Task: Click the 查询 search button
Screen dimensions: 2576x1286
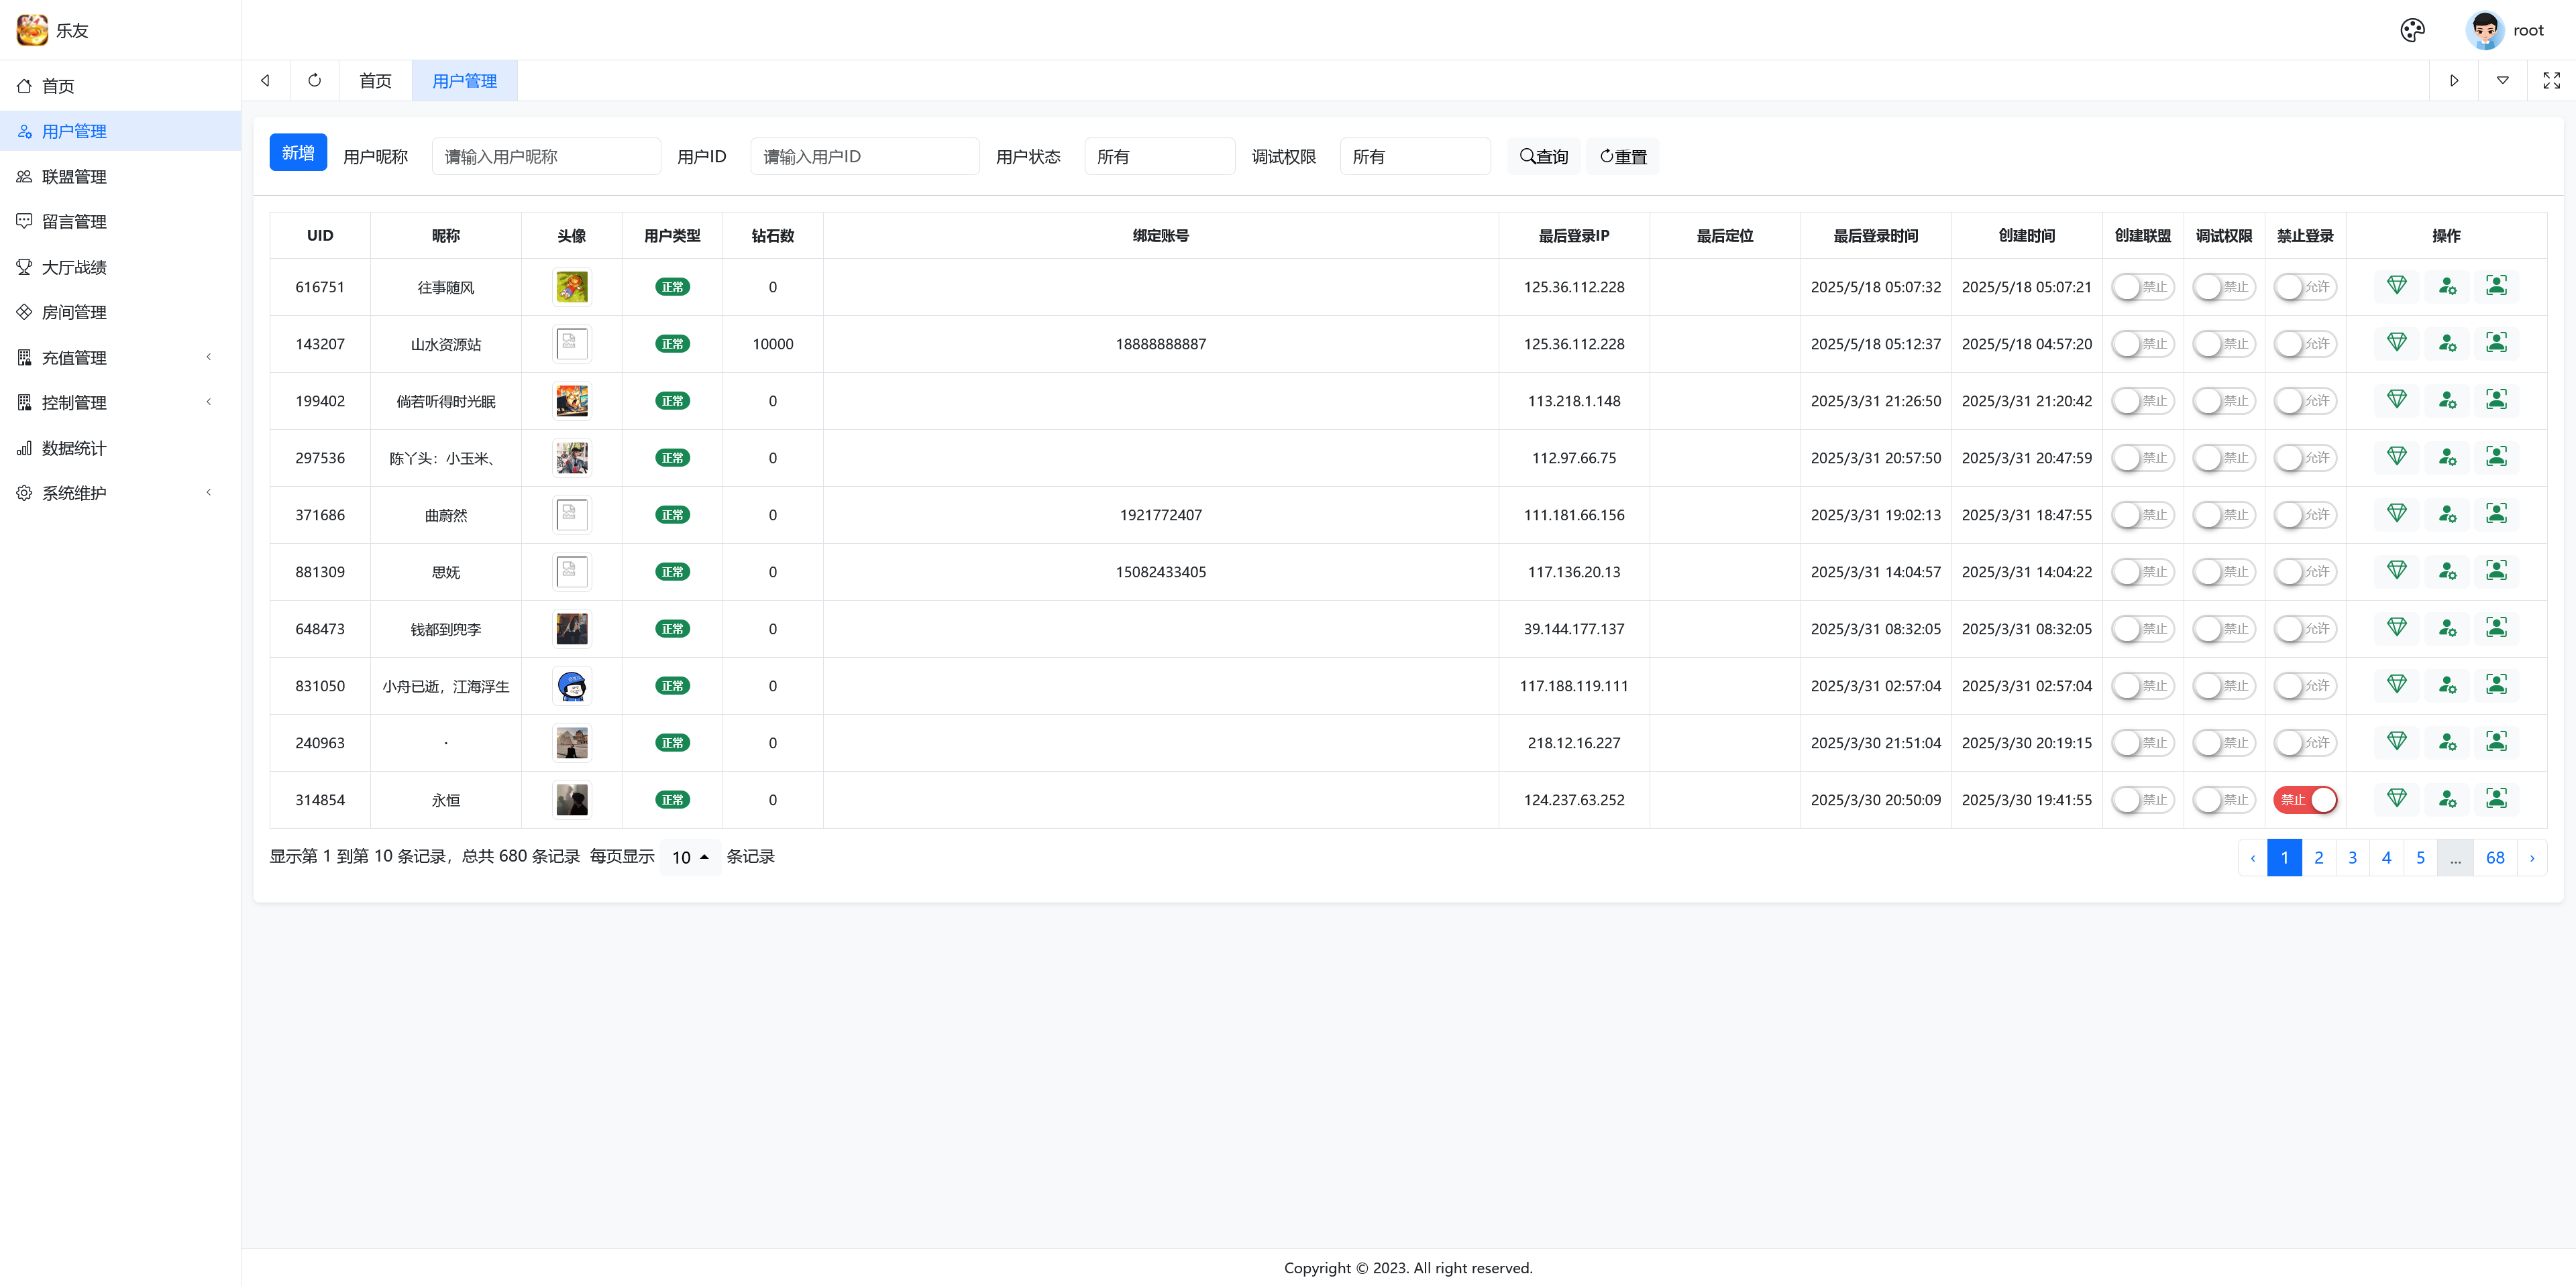Action: pos(1543,157)
